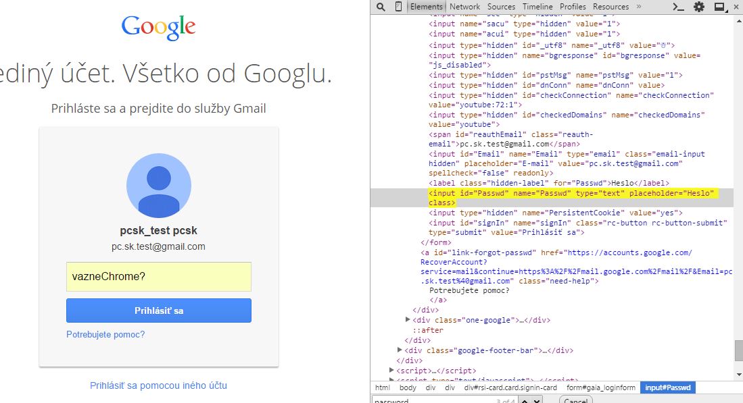Viewport: 743px width, 403px height.
Task: Select the label class="hidden-label" node
Action: tap(549, 183)
